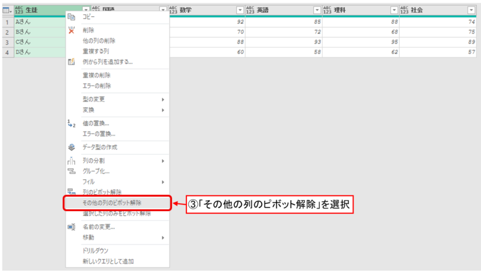Select 新しいクエリとして追加 menu item
Screen dimensions: 481x271
click(x=108, y=261)
